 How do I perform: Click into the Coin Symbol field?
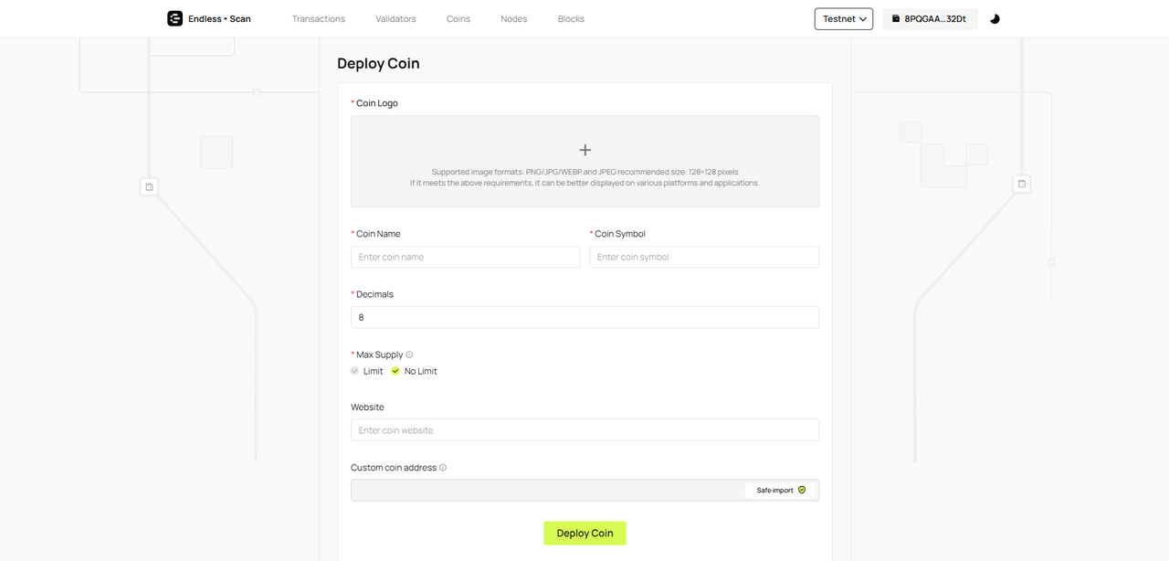coord(703,257)
